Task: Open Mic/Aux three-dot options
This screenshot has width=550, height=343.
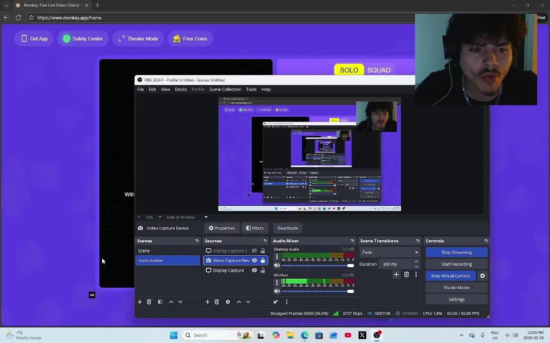Action: click(277, 282)
